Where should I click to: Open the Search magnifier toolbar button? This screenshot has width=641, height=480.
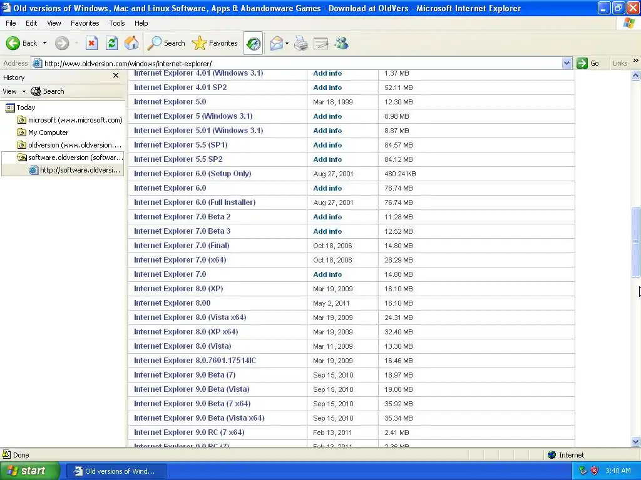pos(166,43)
